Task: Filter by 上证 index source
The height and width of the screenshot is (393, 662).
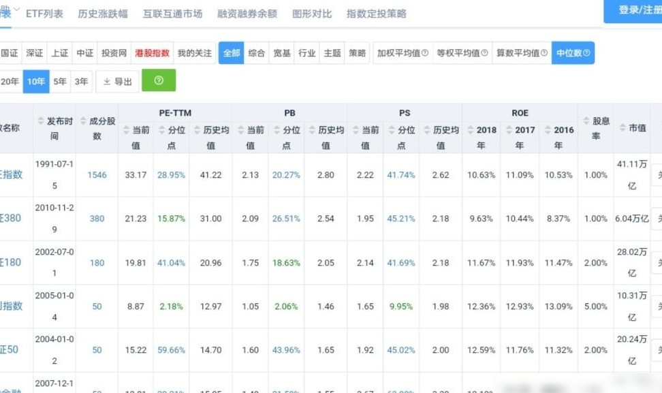Action: point(59,52)
